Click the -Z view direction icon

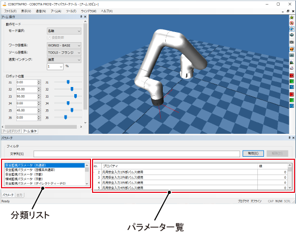tap(291, 106)
